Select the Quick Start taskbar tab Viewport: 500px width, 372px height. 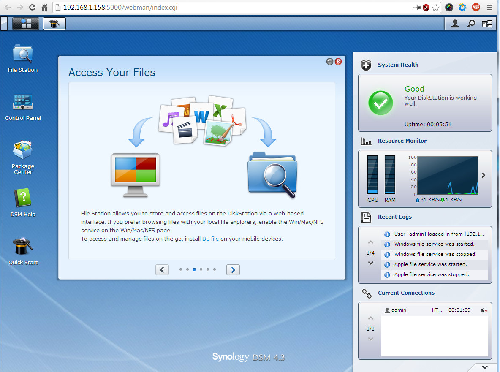pyautogui.click(x=54, y=24)
